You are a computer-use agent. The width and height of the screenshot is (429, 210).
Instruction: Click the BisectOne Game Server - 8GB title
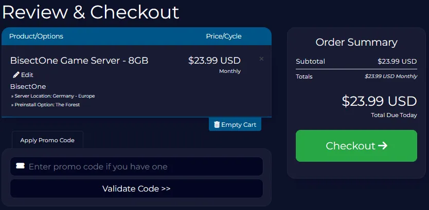[79, 61]
